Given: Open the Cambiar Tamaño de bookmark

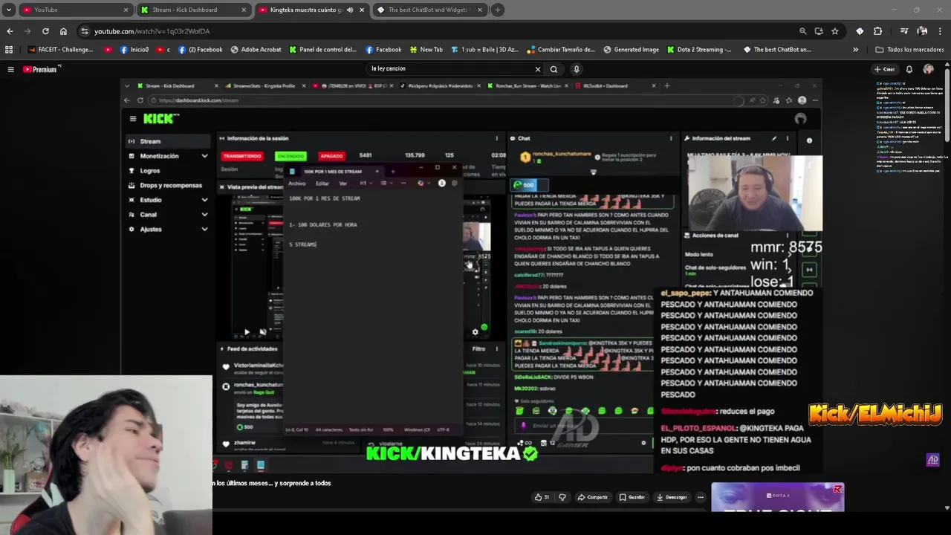Looking at the screenshot, I should [x=561, y=50].
